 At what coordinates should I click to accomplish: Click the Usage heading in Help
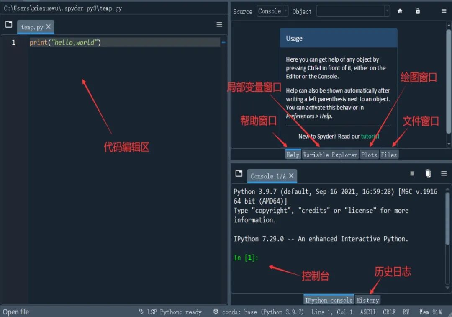tap(294, 39)
